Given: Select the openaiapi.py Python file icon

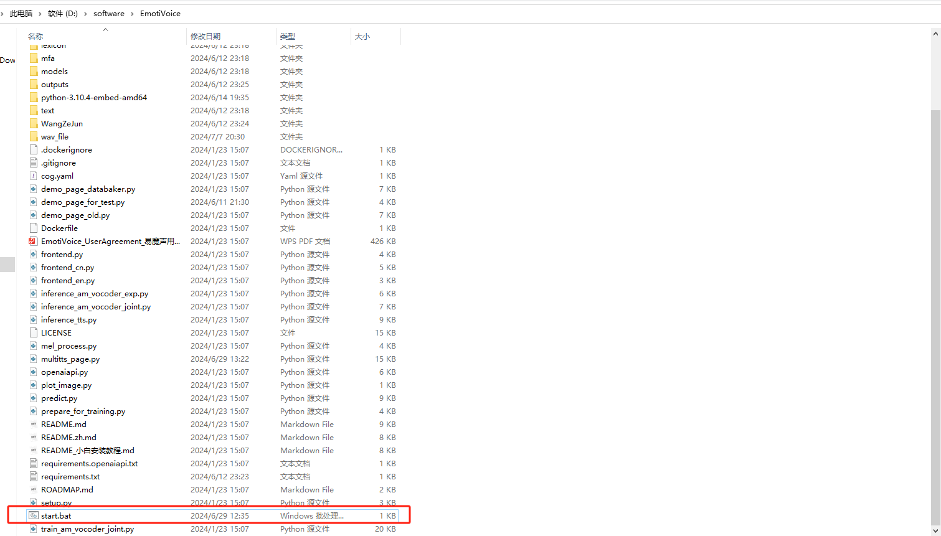Looking at the screenshot, I should [x=34, y=372].
